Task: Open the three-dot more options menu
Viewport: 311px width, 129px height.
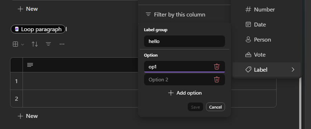Action: (x=62, y=44)
